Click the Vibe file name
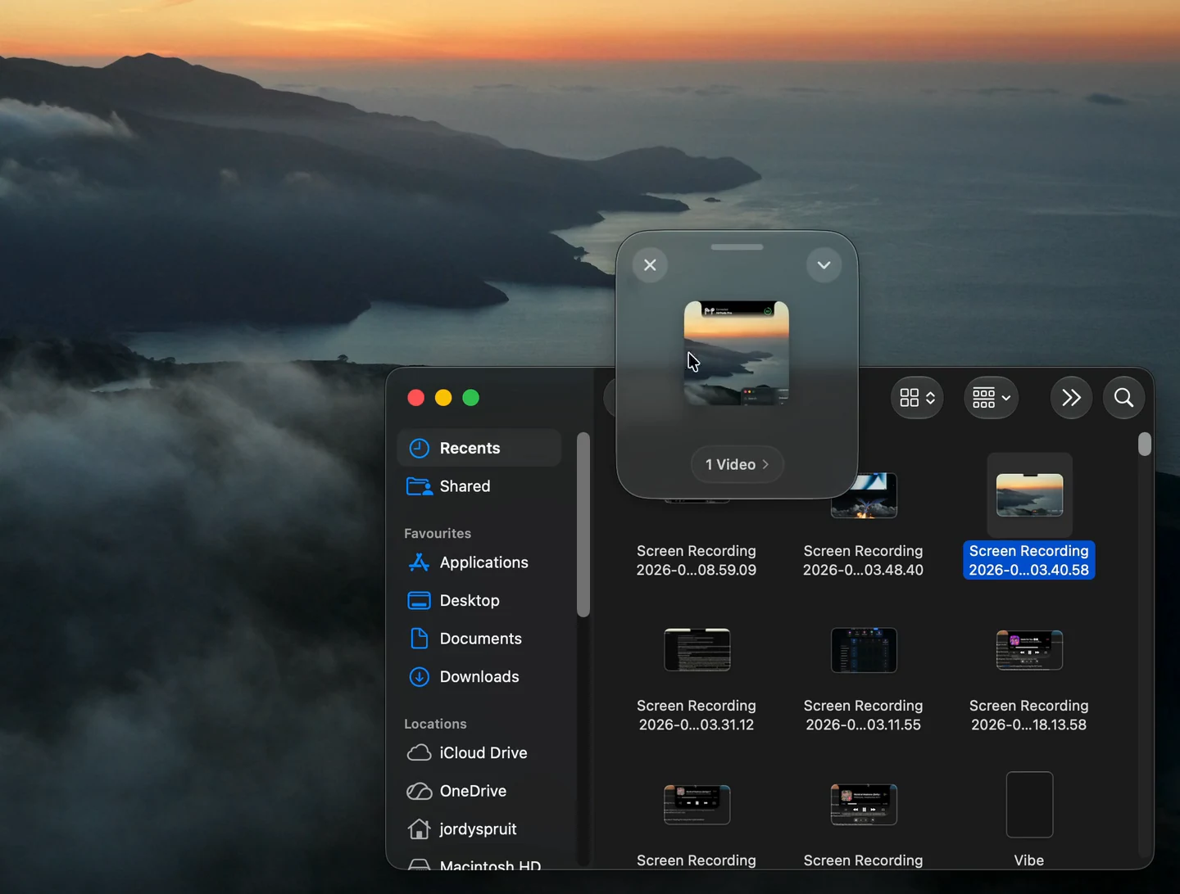Viewport: 1180px width, 894px height. click(1029, 860)
